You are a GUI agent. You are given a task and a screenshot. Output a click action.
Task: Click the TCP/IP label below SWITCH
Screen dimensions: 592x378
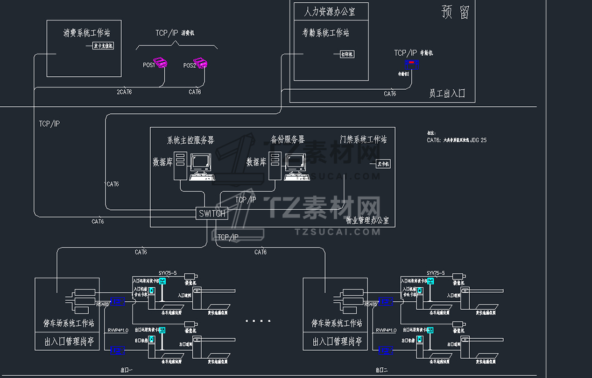228,237
